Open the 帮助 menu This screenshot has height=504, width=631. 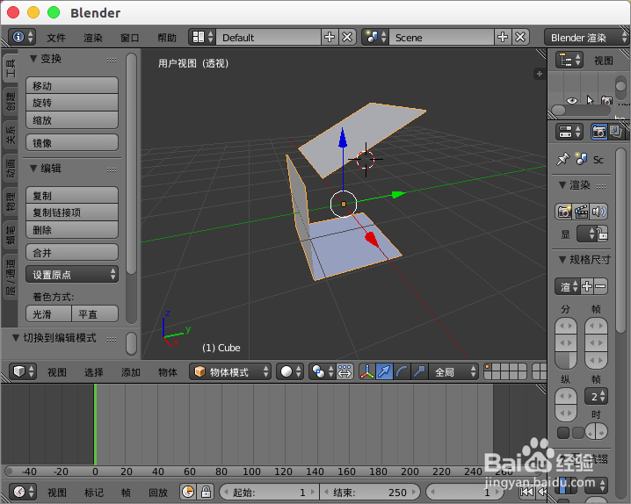(x=167, y=38)
